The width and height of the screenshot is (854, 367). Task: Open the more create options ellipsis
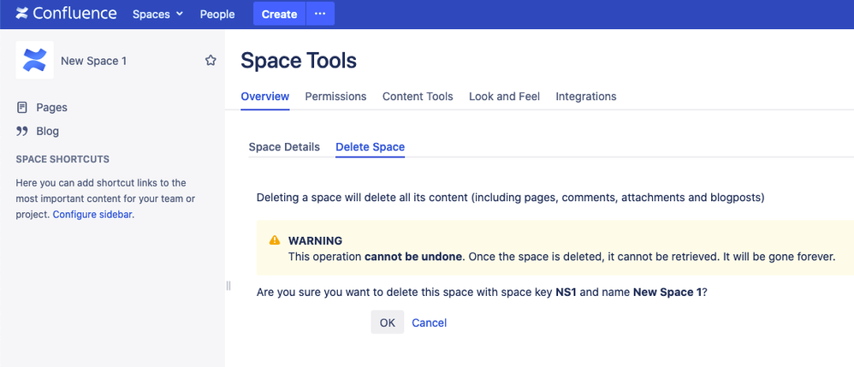click(x=320, y=14)
